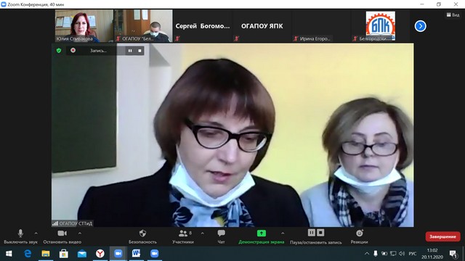This screenshot has height=261, width=465.
Task: Select БПК logo participant tile
Action: (381, 26)
